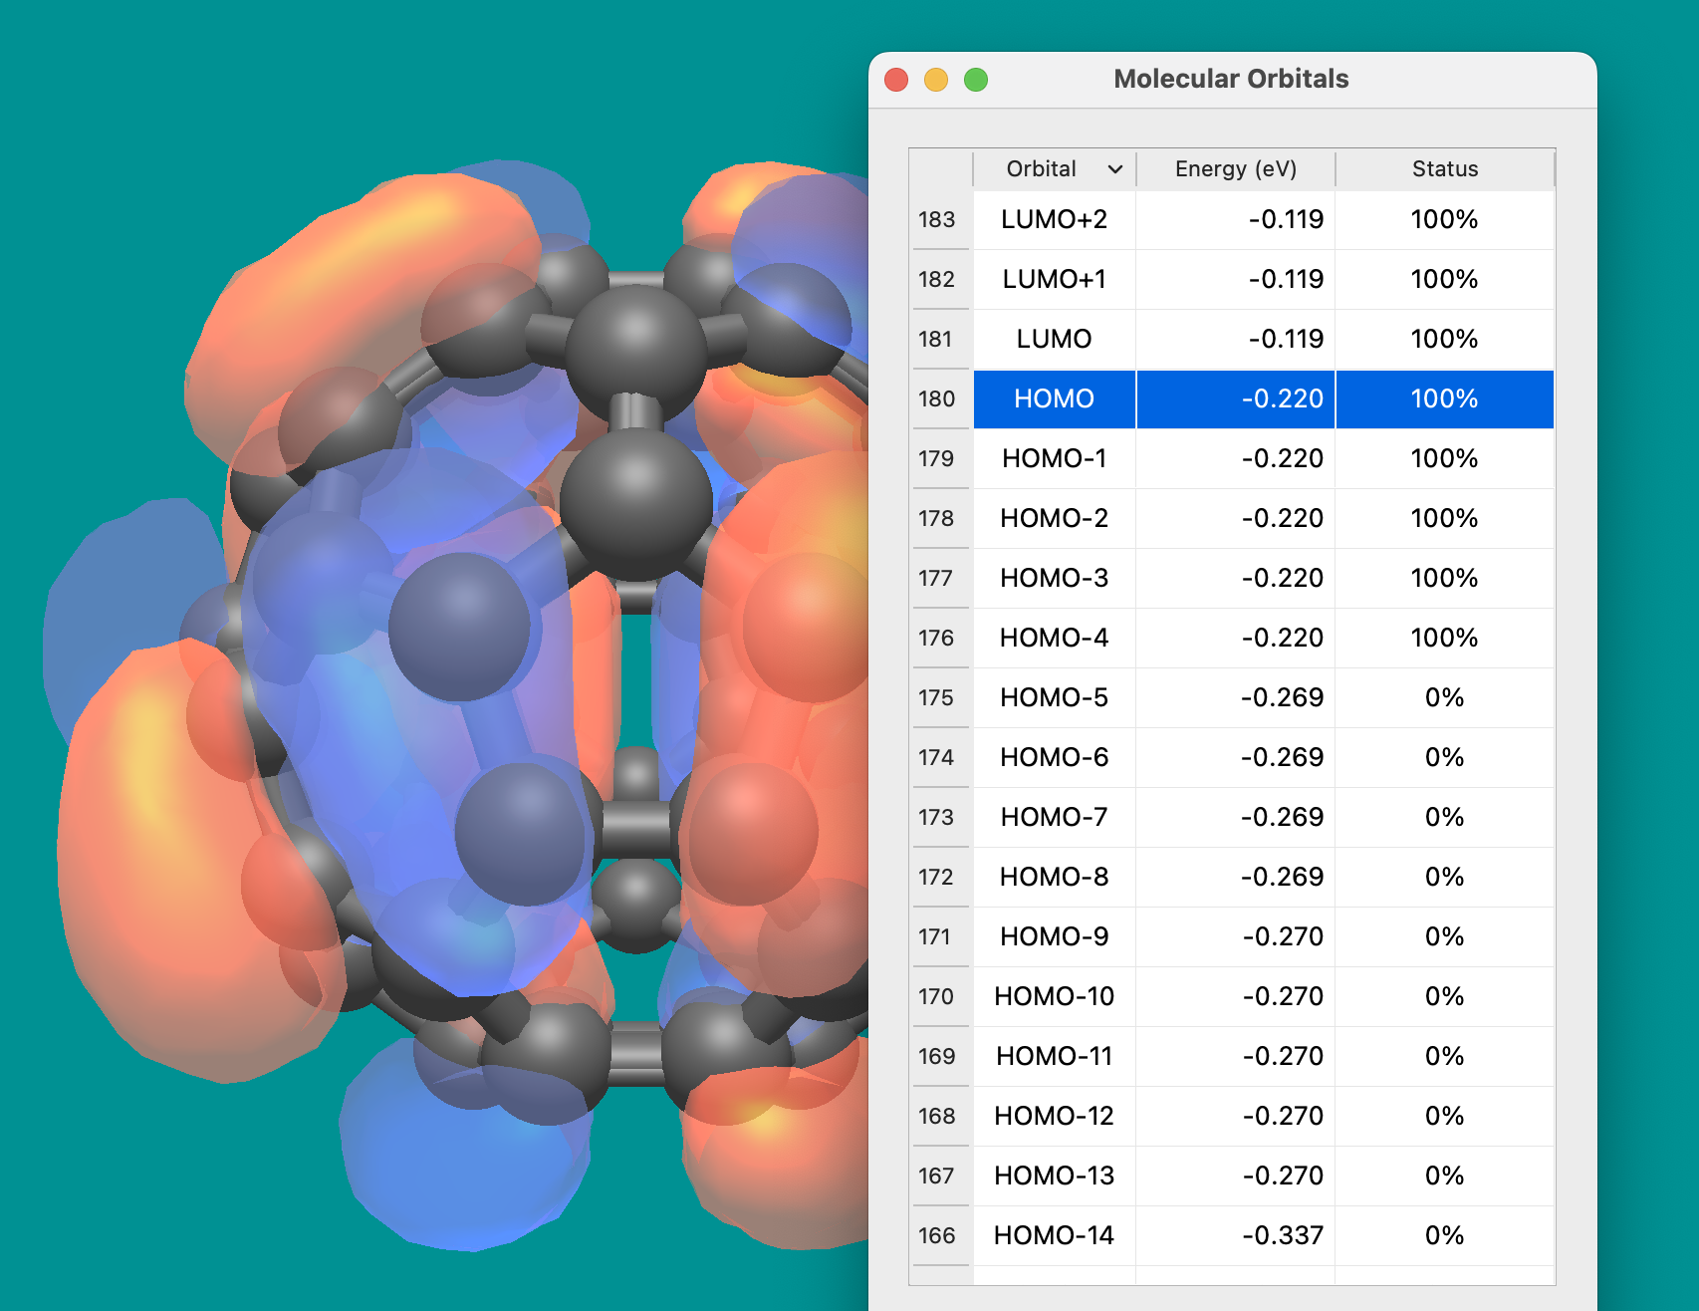The height and width of the screenshot is (1311, 1699).
Task: Select the HOMO-9 orbital
Action: coord(1054,937)
